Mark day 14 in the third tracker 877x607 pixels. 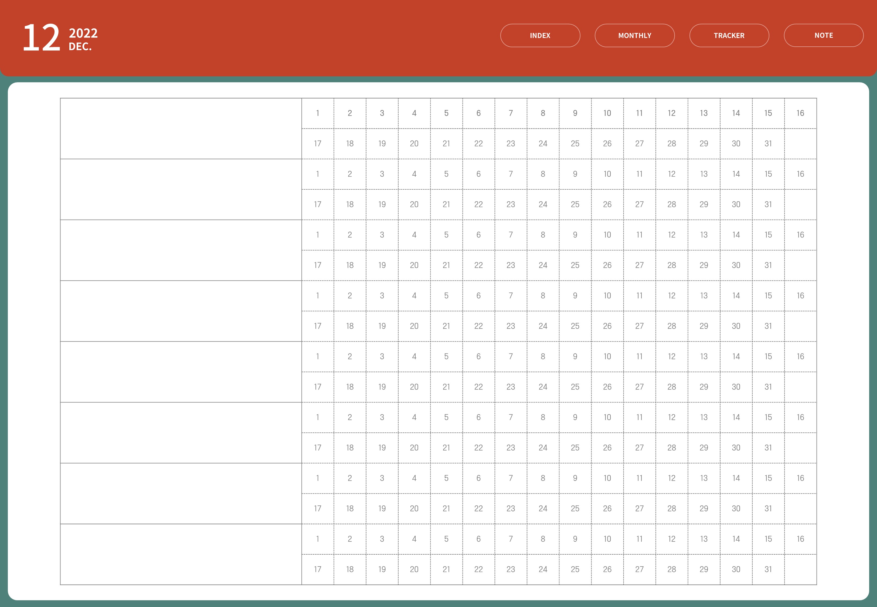(736, 235)
